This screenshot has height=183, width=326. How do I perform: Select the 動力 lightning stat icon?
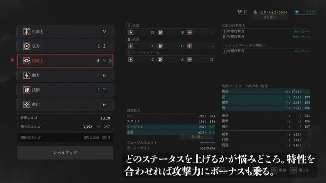(x=27, y=75)
